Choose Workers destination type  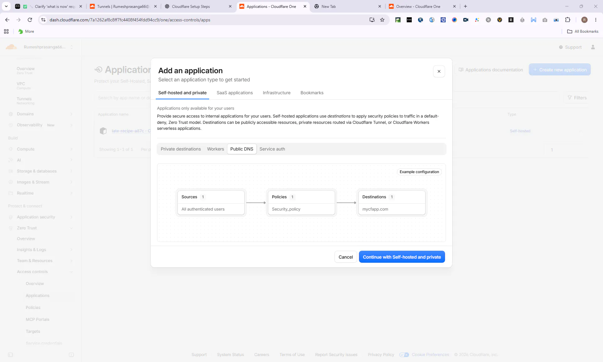pyautogui.click(x=215, y=149)
